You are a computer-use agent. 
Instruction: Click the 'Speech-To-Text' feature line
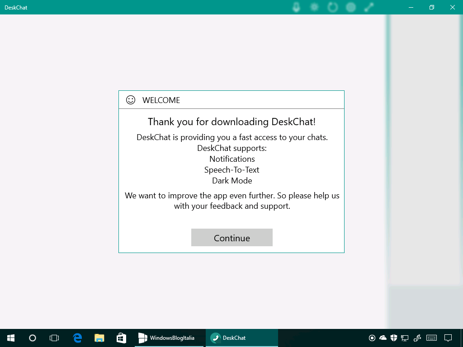coord(232,170)
